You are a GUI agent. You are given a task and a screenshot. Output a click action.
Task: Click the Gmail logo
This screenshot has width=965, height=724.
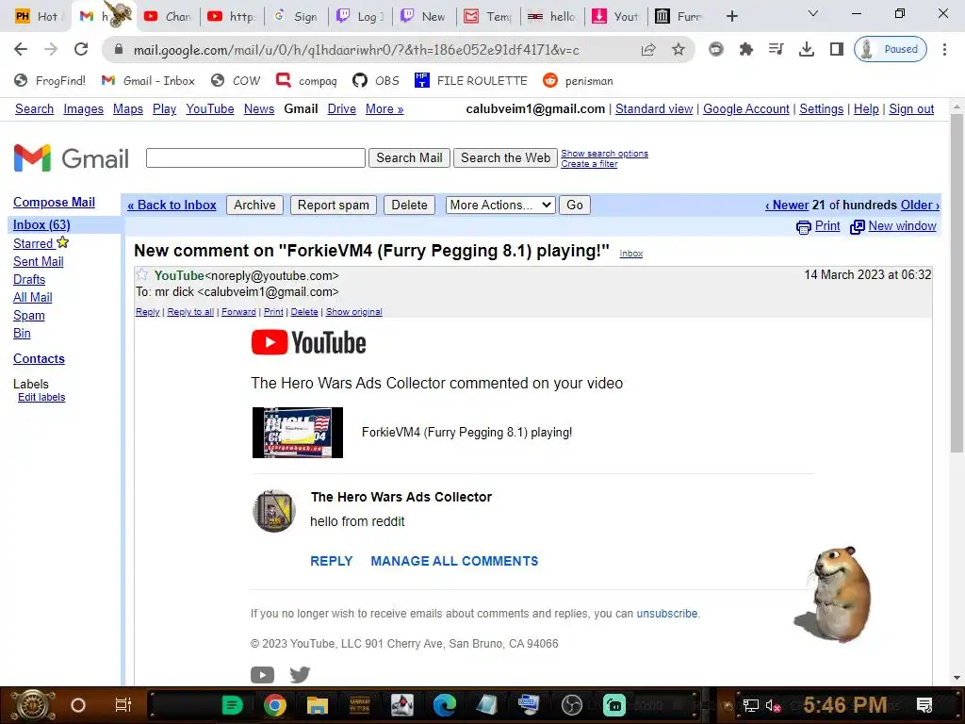[x=71, y=158]
